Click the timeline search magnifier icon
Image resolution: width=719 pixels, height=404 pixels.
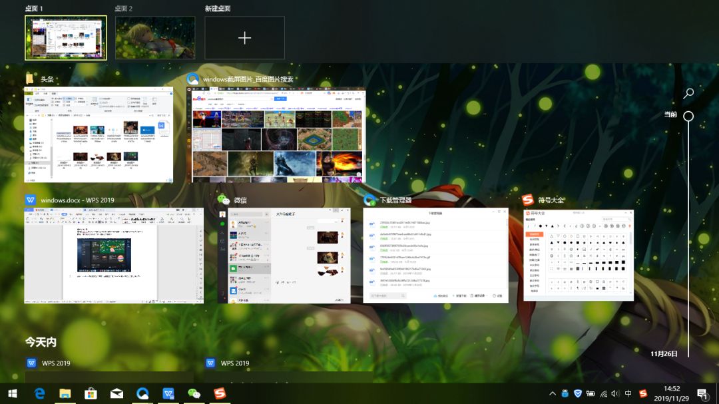coord(688,94)
